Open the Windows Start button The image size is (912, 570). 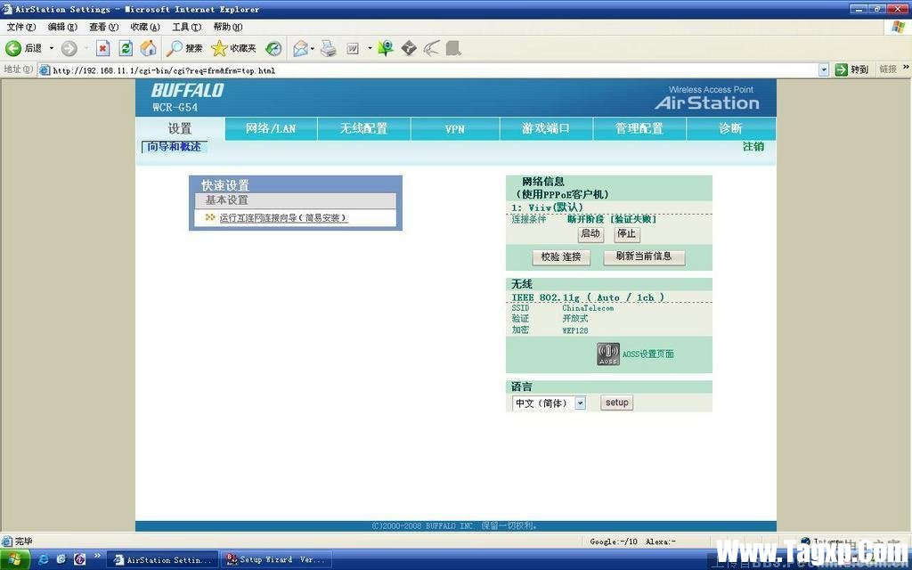pyautogui.click(x=14, y=559)
